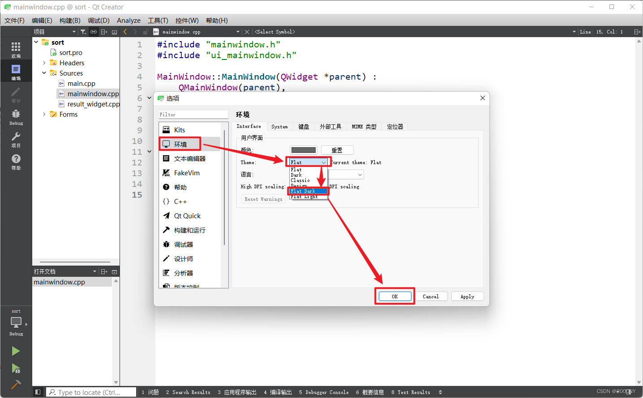
Task: Click the options category list scrollbar
Action: 224,188
